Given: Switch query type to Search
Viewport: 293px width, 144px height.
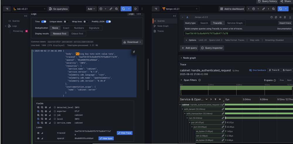Looking at the screenshot, I should point(204,23).
